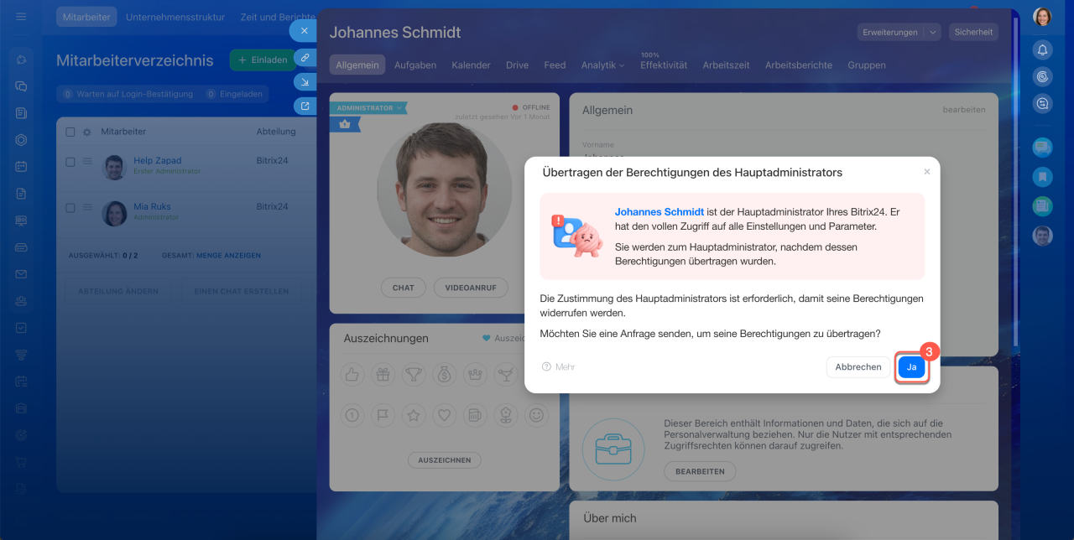Click BEARBEITEN in the personnel section
1074x540 pixels.
(700, 471)
